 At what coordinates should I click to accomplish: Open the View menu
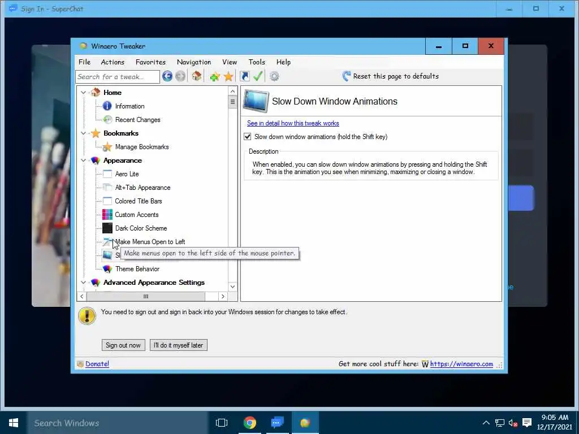[x=230, y=62]
